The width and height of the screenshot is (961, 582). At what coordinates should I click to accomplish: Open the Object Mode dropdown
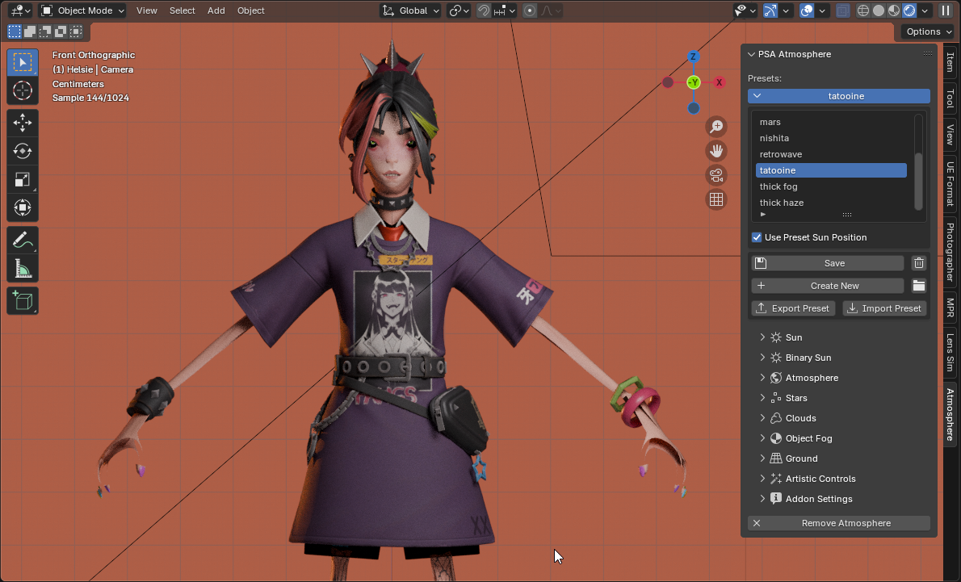click(82, 10)
